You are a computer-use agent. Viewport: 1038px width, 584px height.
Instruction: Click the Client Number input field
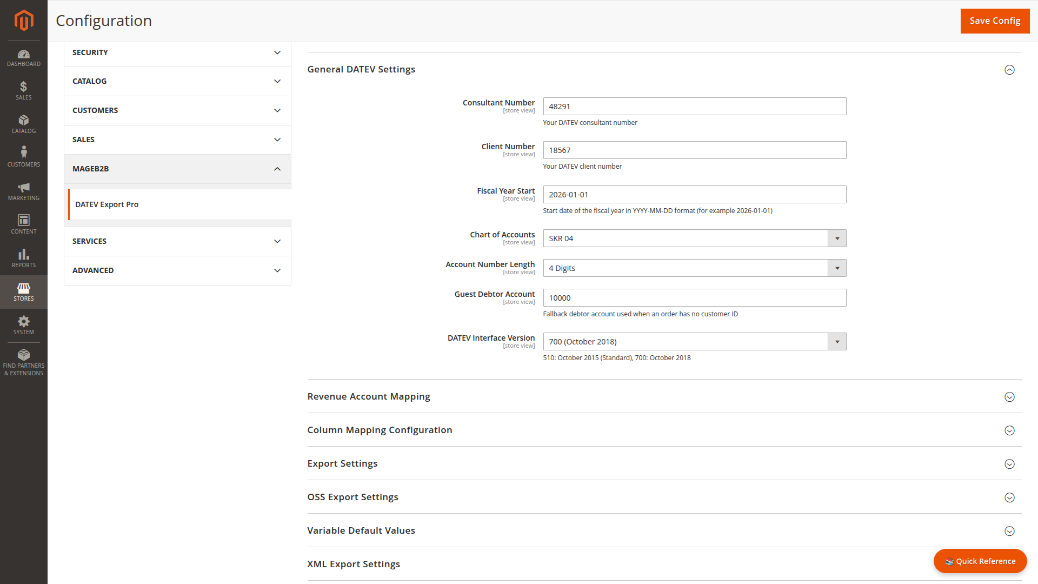point(695,150)
